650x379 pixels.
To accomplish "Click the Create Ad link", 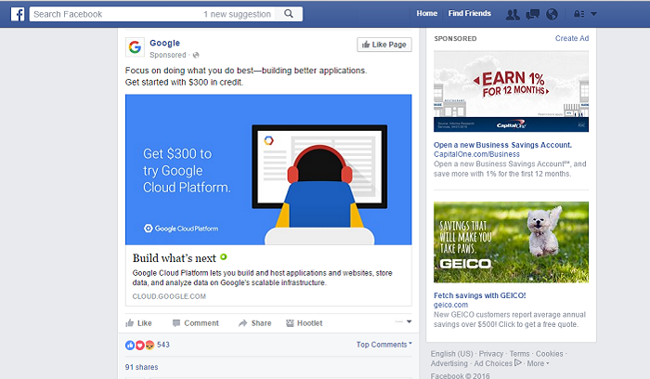I will pos(571,39).
